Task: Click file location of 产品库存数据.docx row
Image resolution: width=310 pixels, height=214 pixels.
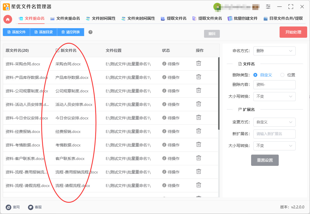Action: click(x=128, y=77)
